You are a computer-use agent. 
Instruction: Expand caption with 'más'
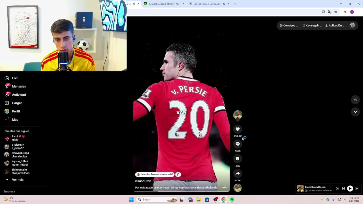click(x=224, y=188)
